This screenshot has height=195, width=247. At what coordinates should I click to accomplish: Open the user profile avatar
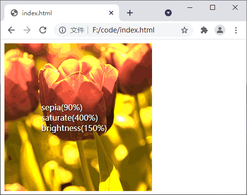pyautogui.click(x=220, y=30)
